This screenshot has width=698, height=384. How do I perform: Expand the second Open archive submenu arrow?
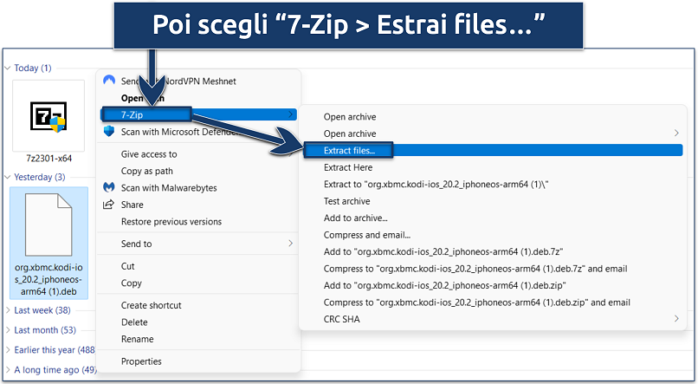[x=676, y=133]
